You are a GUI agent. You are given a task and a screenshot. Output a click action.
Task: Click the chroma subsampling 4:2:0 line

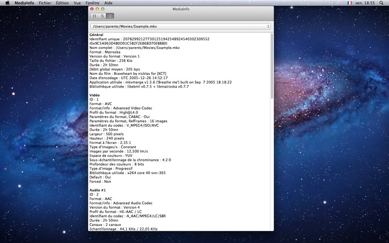[x=130, y=160]
